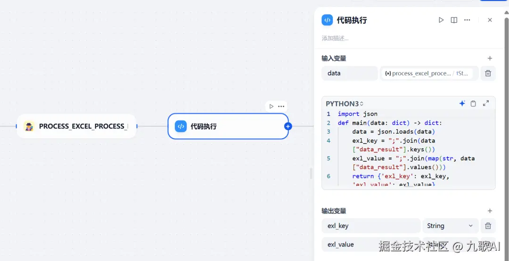Click the 输出变量 section heading
The image size is (509, 261).
334,211
